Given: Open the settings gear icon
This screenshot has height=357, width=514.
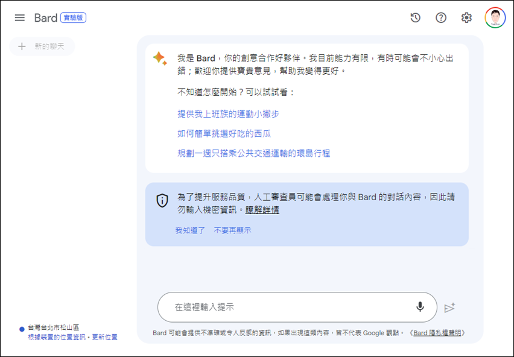Looking at the screenshot, I should 466,17.
